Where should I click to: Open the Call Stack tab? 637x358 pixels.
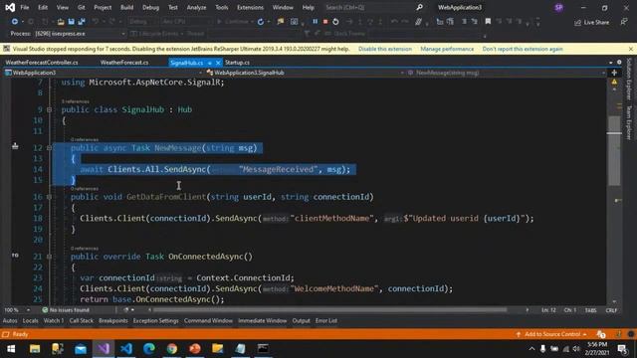click(82, 320)
